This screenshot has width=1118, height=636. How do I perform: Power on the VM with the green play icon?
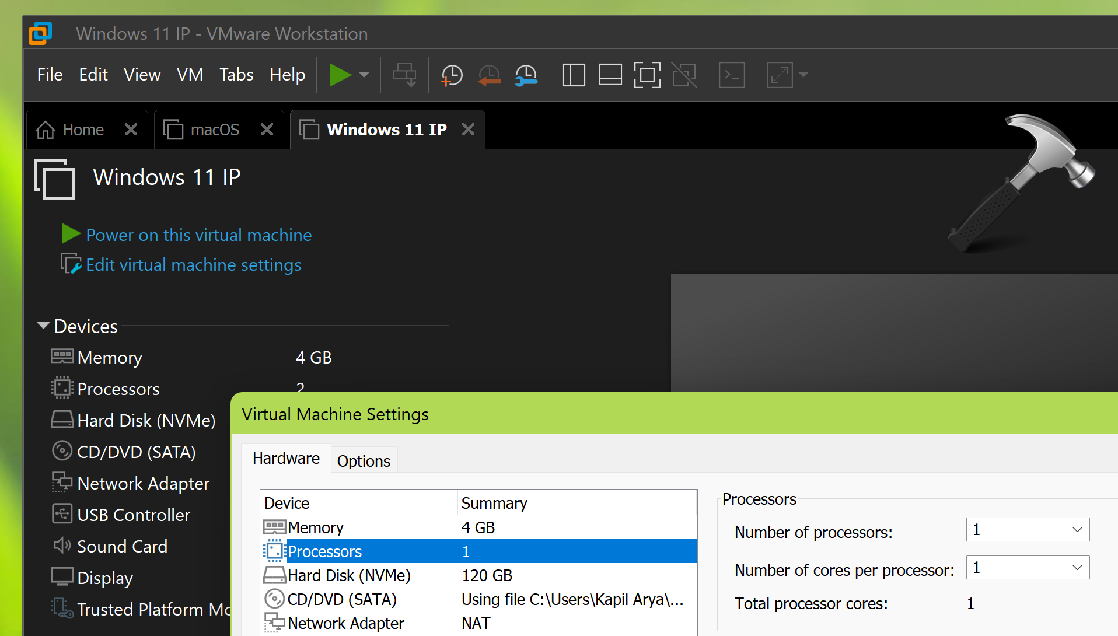[x=341, y=75]
